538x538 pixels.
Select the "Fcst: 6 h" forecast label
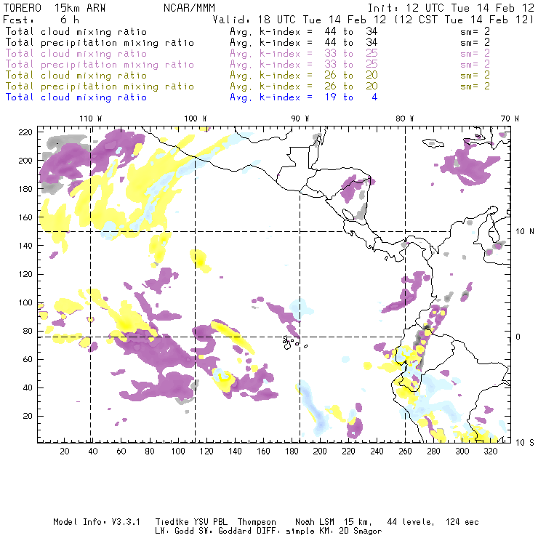tap(41, 20)
